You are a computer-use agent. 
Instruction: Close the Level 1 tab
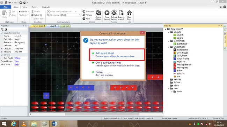(58, 26)
